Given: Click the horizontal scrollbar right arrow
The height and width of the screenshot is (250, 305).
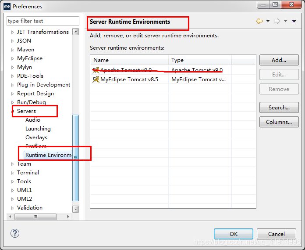Looking at the screenshot, I should point(68,217).
